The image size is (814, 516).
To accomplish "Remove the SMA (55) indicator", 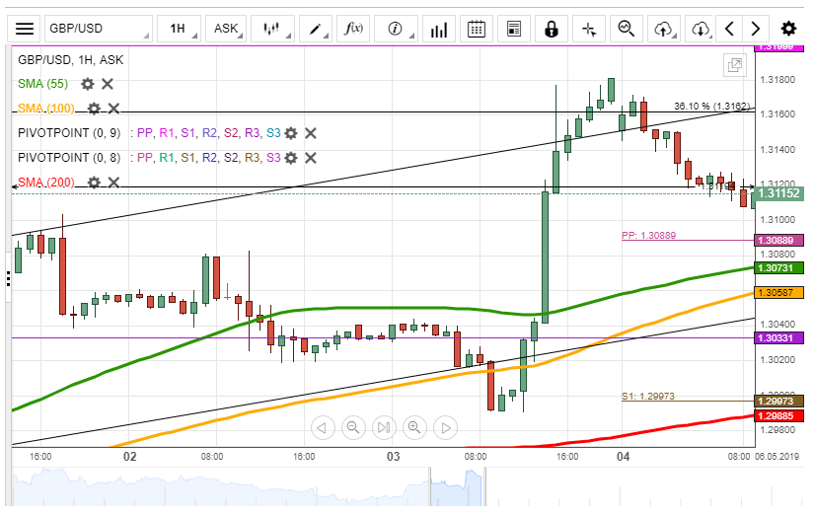I will pos(108,84).
